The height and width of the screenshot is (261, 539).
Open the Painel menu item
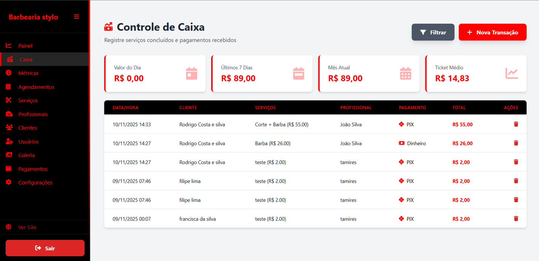tap(25, 46)
